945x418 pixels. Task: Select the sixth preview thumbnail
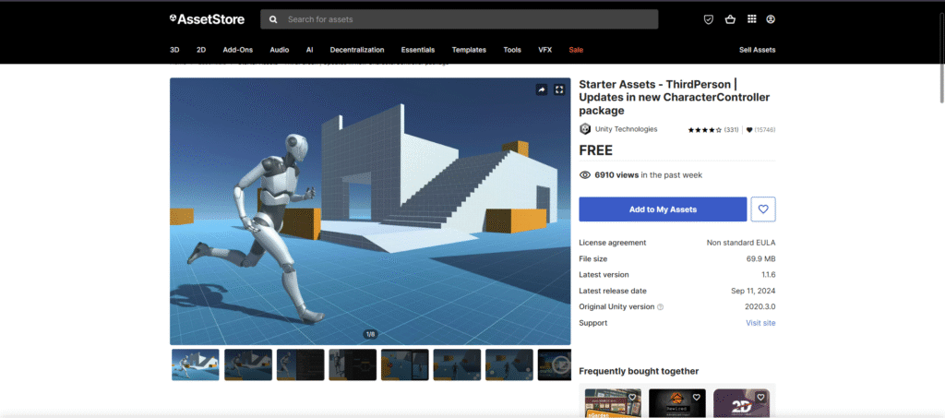[457, 364]
